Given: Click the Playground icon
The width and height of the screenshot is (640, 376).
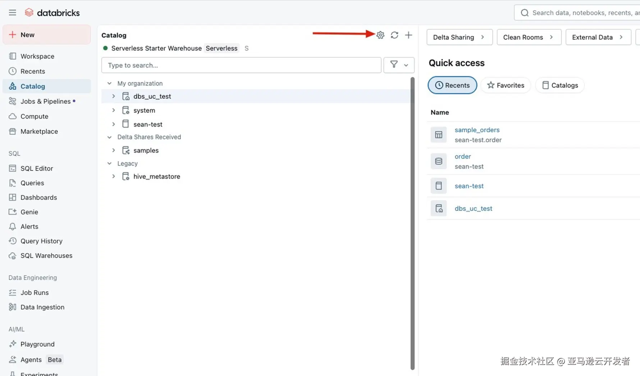Looking at the screenshot, I should [13, 344].
